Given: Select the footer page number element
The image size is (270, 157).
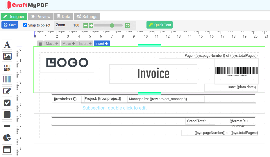Looking at the screenshot, I should click(220, 133).
